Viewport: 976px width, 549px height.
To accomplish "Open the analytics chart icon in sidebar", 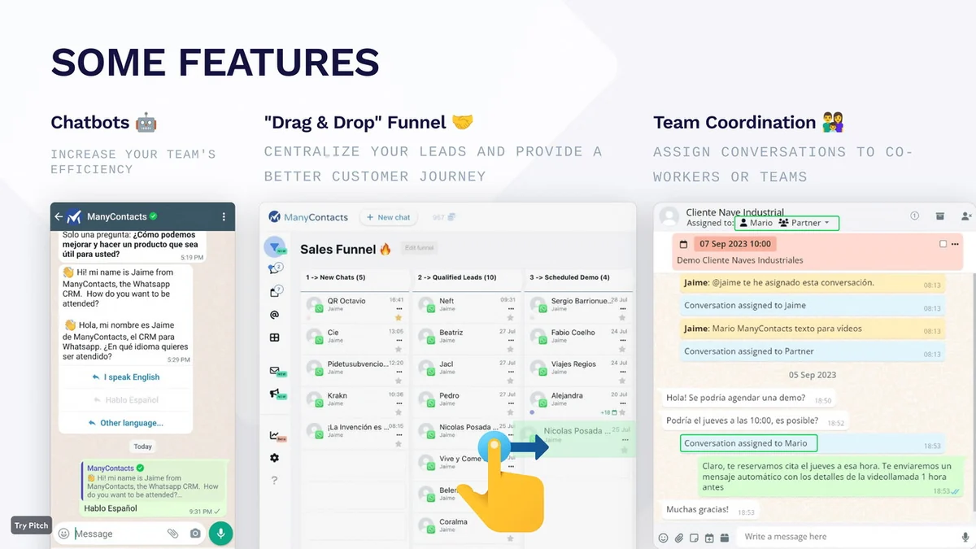I will point(275,436).
